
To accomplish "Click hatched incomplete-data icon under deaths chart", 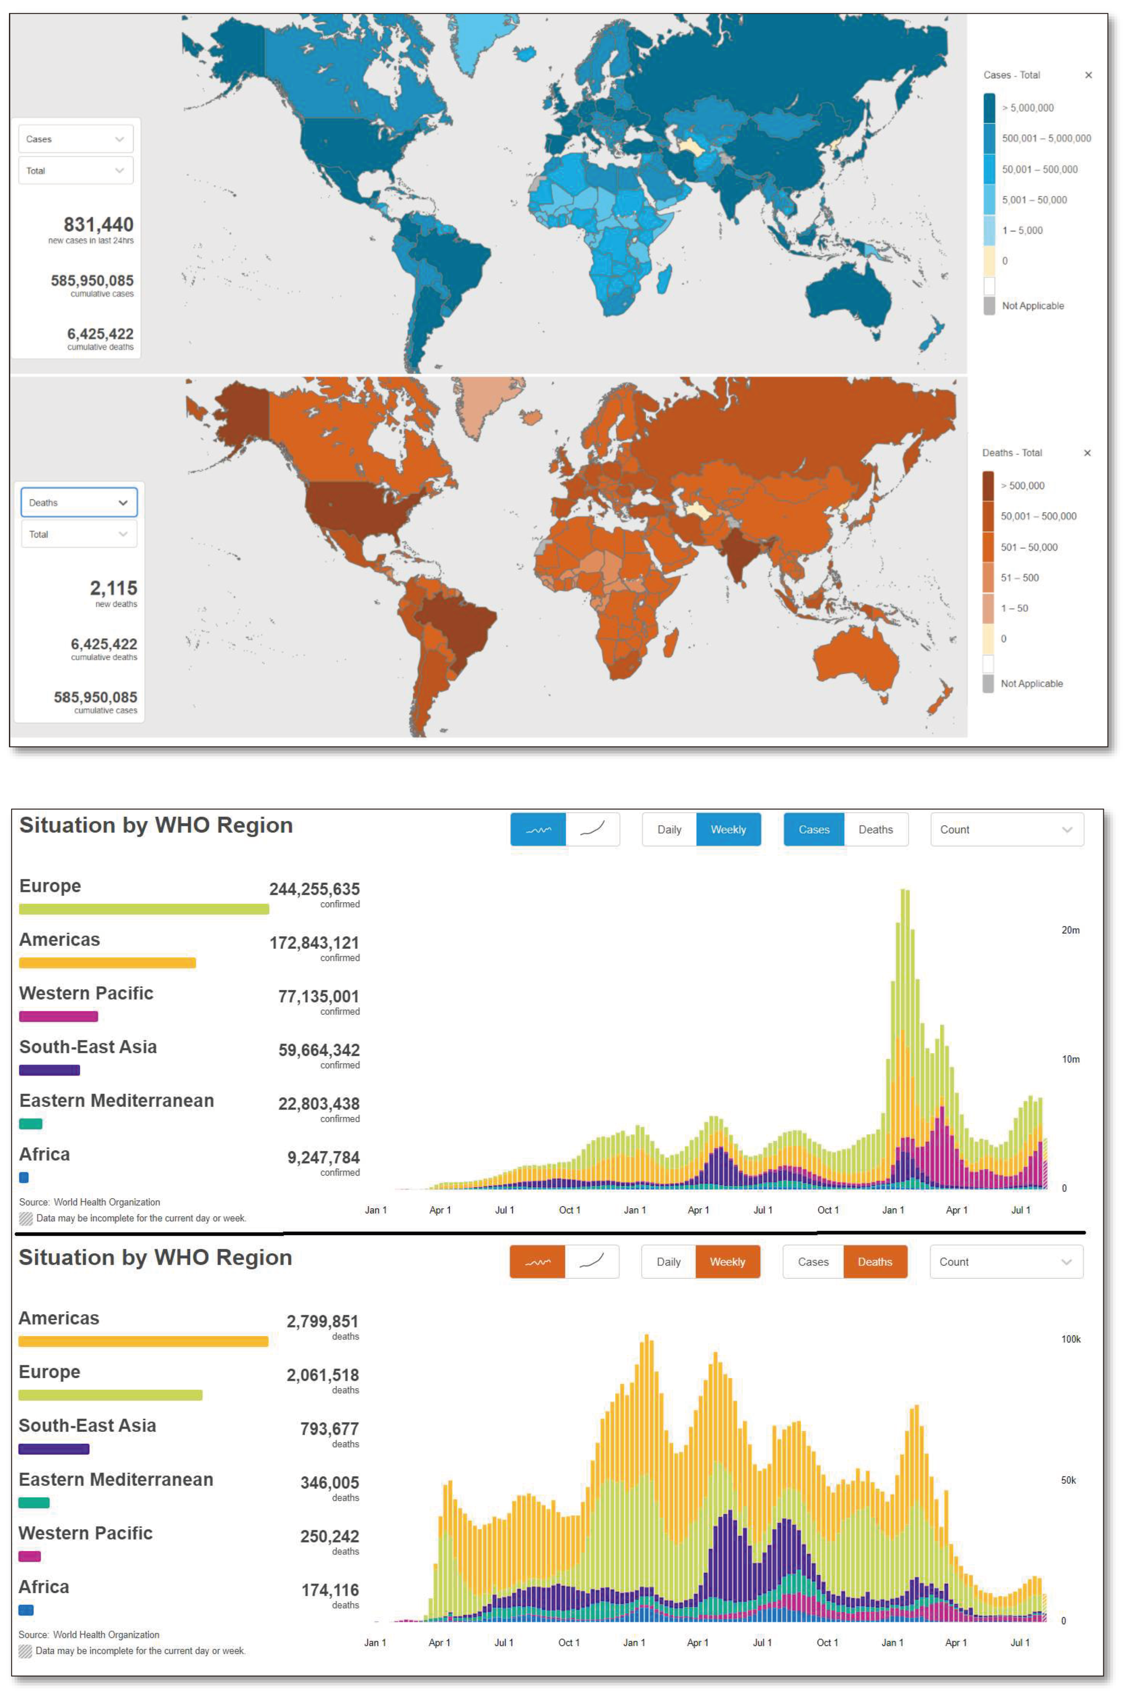I will (x=25, y=1651).
